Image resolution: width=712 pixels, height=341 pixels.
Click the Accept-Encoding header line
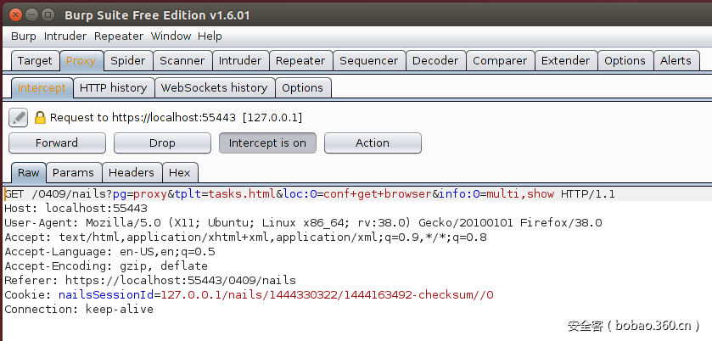click(x=106, y=266)
